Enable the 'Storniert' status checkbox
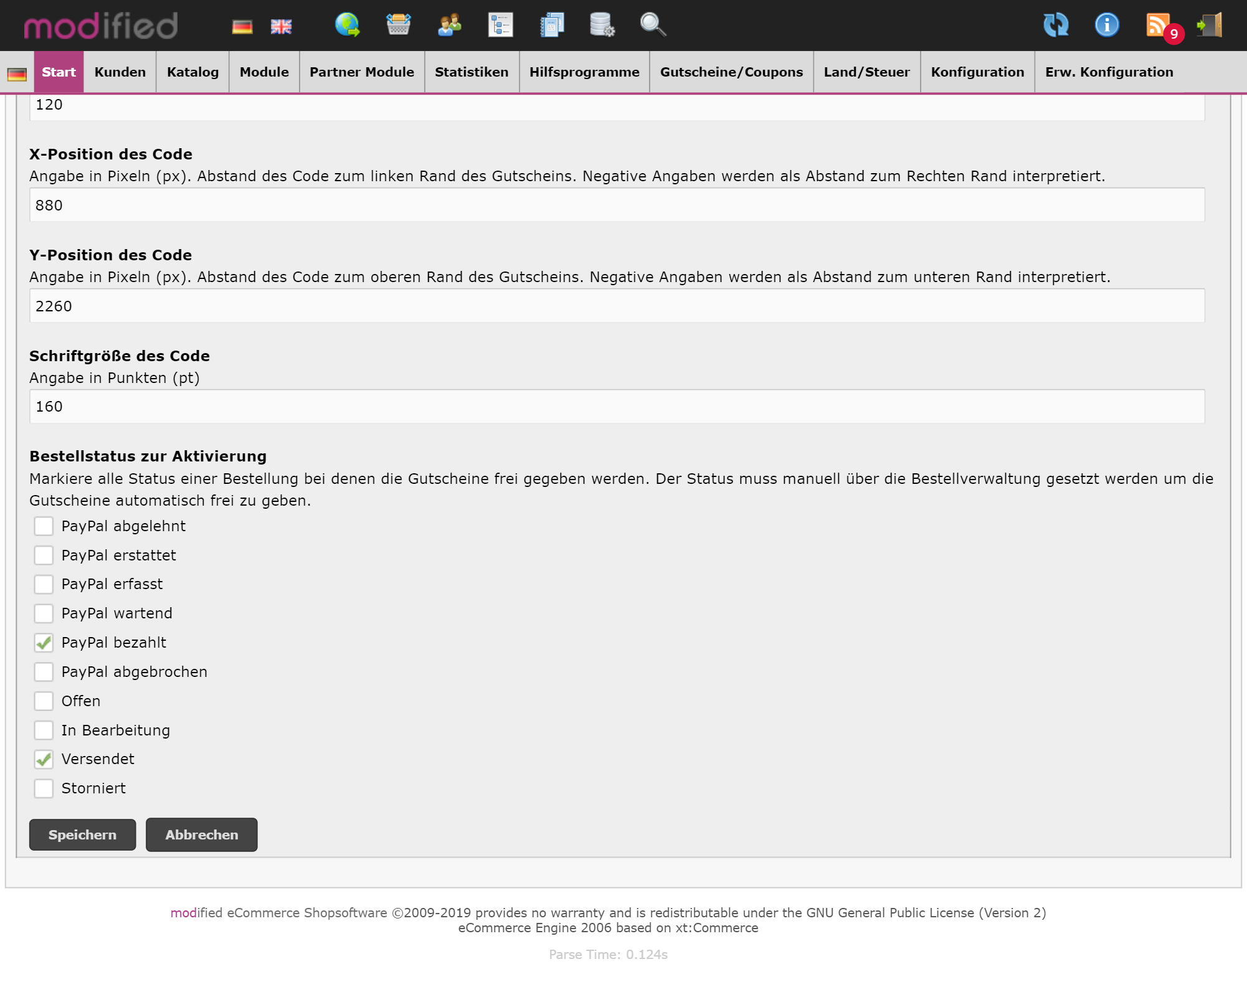The height and width of the screenshot is (997, 1247). [44, 788]
